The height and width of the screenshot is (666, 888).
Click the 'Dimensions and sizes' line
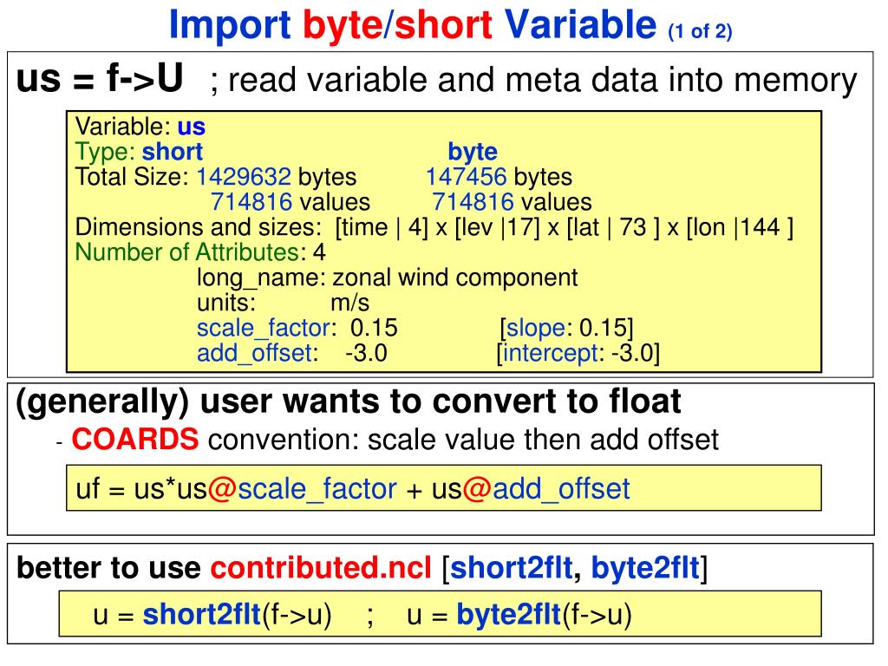[x=434, y=228]
